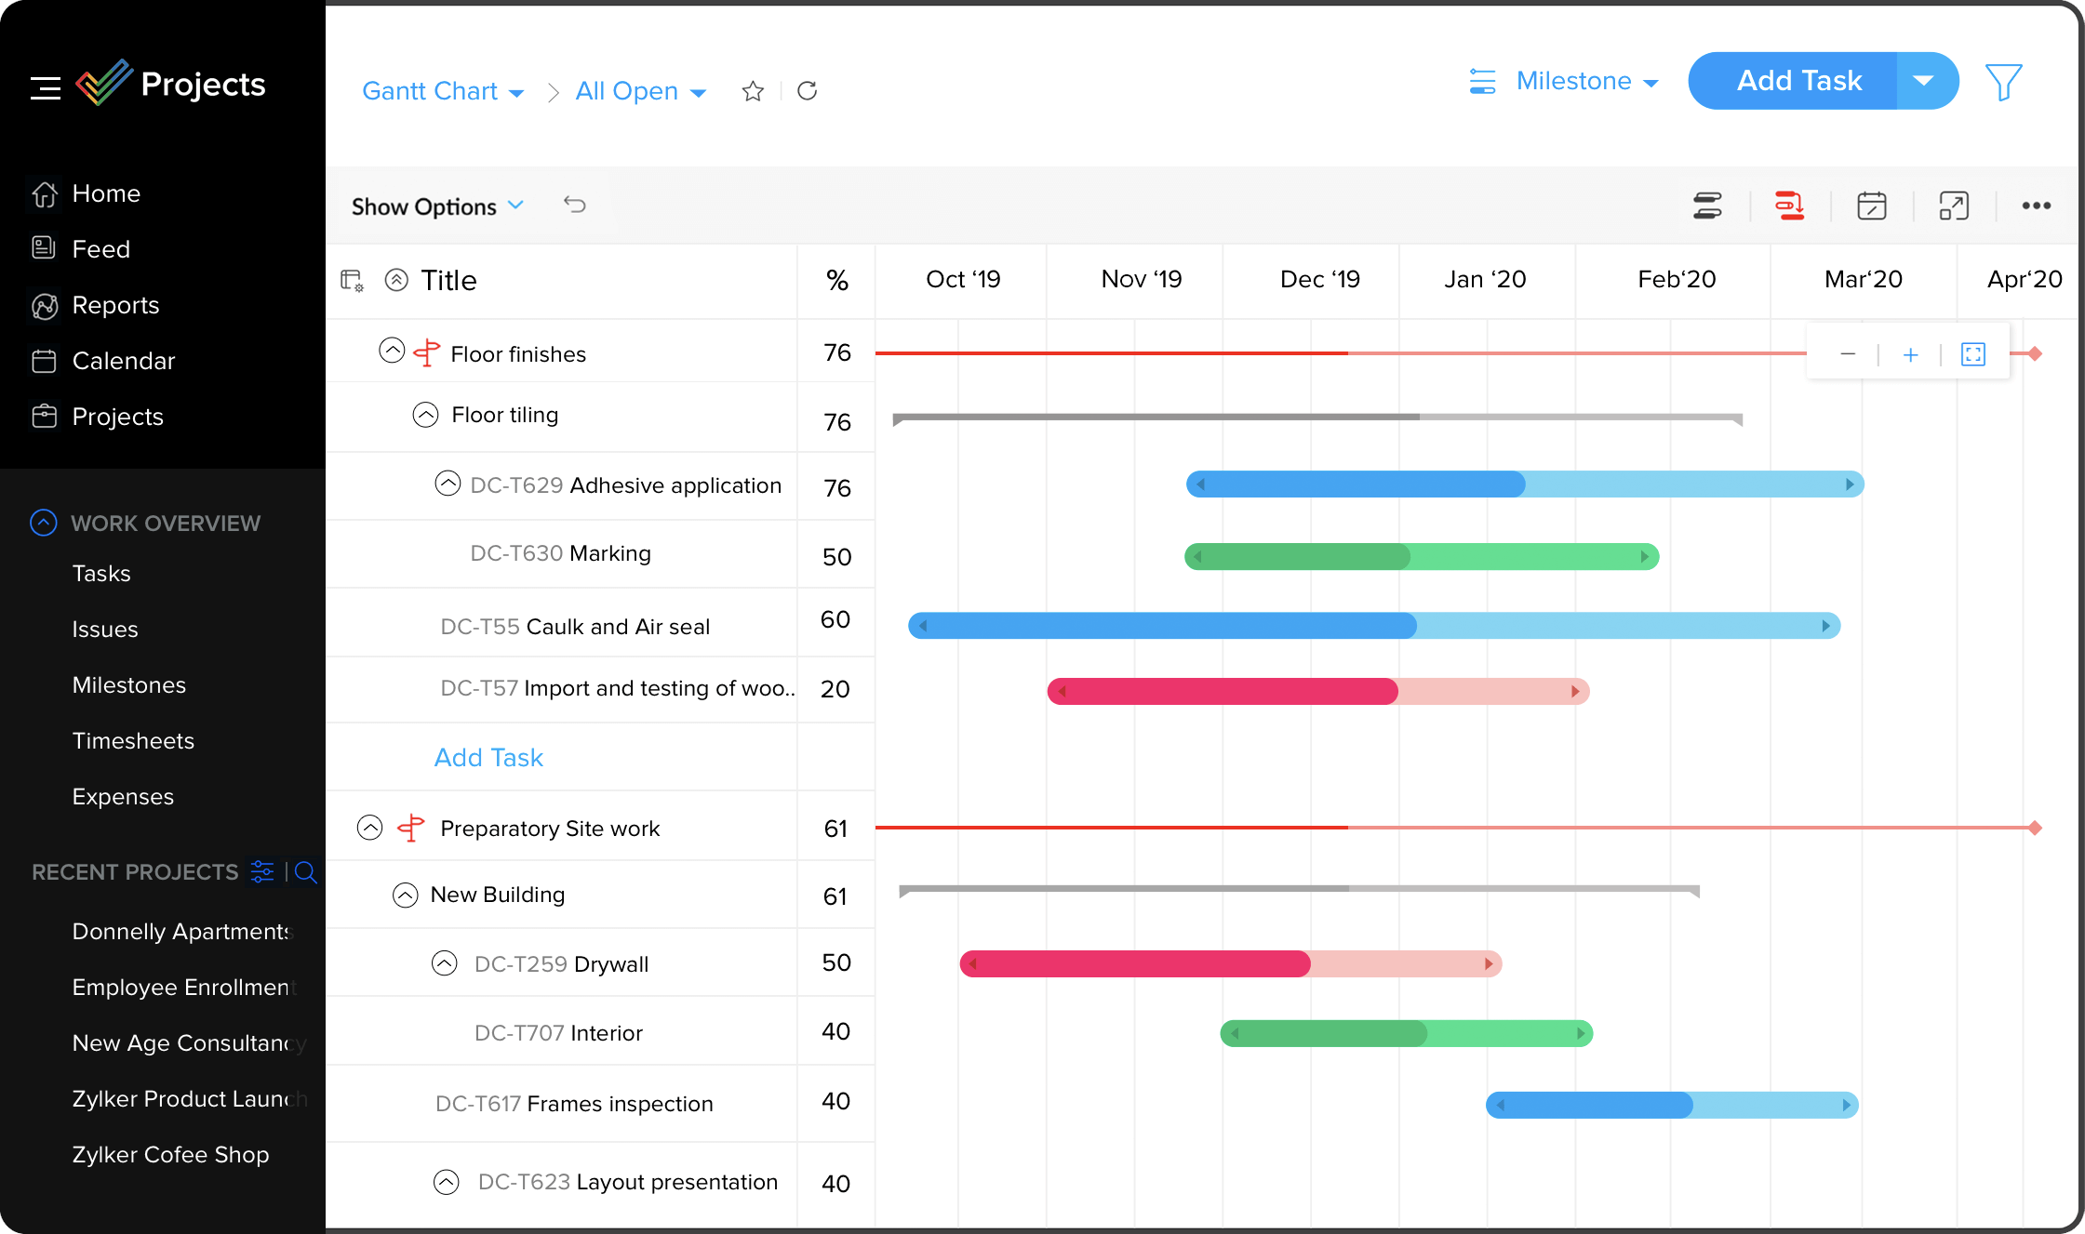Toggle collapse Floor tiling section

pos(423,414)
